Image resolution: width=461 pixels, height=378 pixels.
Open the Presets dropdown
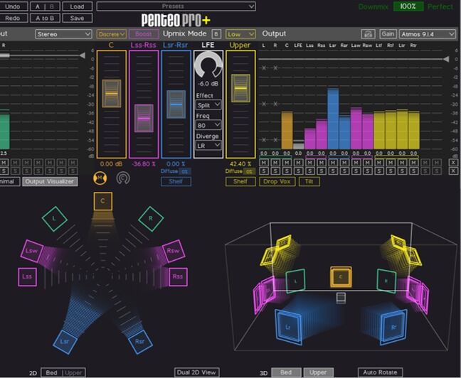[175, 6]
